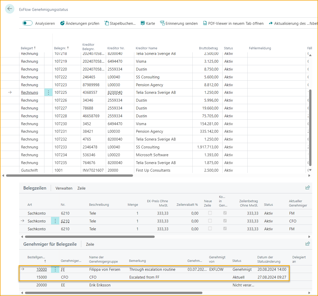Open Zeile menu in Genehmiger für Belegzeile
The image size is (318, 296).
pyautogui.click(x=90, y=244)
